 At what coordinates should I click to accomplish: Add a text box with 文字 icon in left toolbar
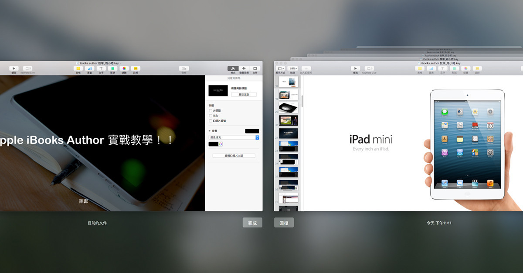pos(101,68)
